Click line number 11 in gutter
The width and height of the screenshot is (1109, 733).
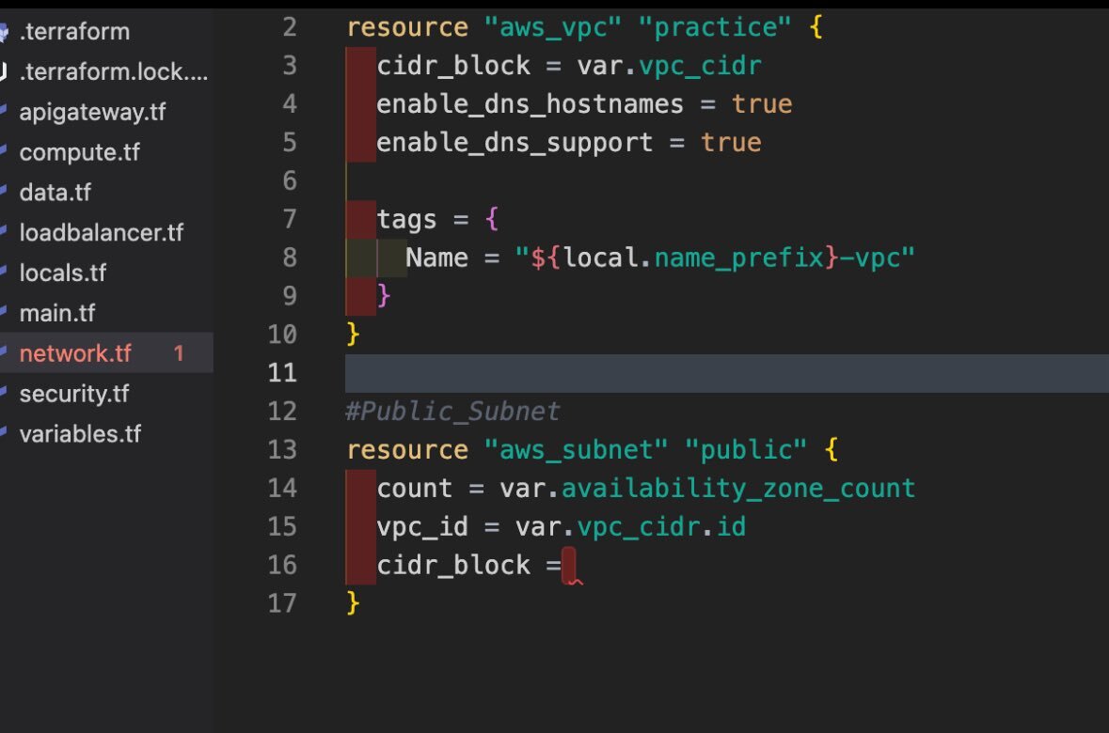(282, 372)
